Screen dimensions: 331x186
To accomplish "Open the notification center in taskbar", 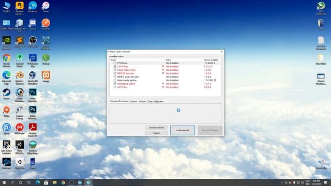I will pos(325,182).
